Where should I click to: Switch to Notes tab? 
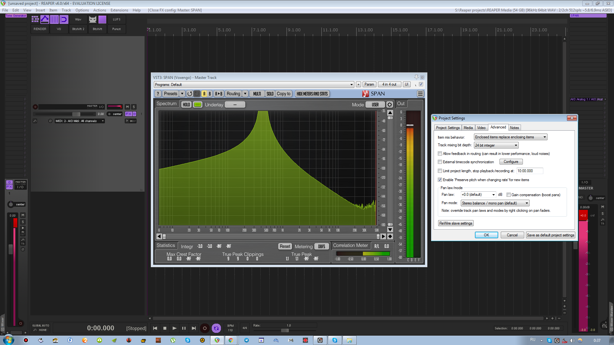pyautogui.click(x=514, y=128)
